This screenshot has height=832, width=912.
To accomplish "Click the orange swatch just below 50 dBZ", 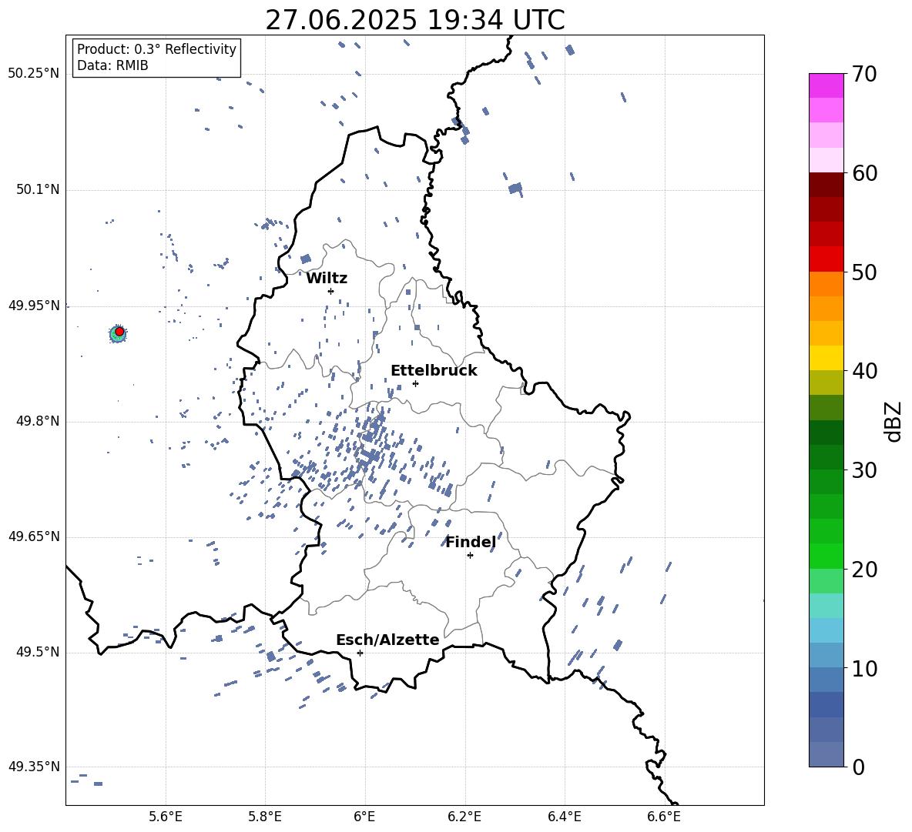I will click(826, 284).
